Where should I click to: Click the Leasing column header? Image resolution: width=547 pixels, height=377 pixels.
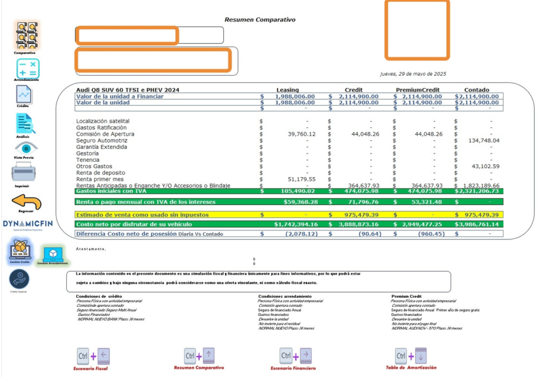click(x=287, y=89)
